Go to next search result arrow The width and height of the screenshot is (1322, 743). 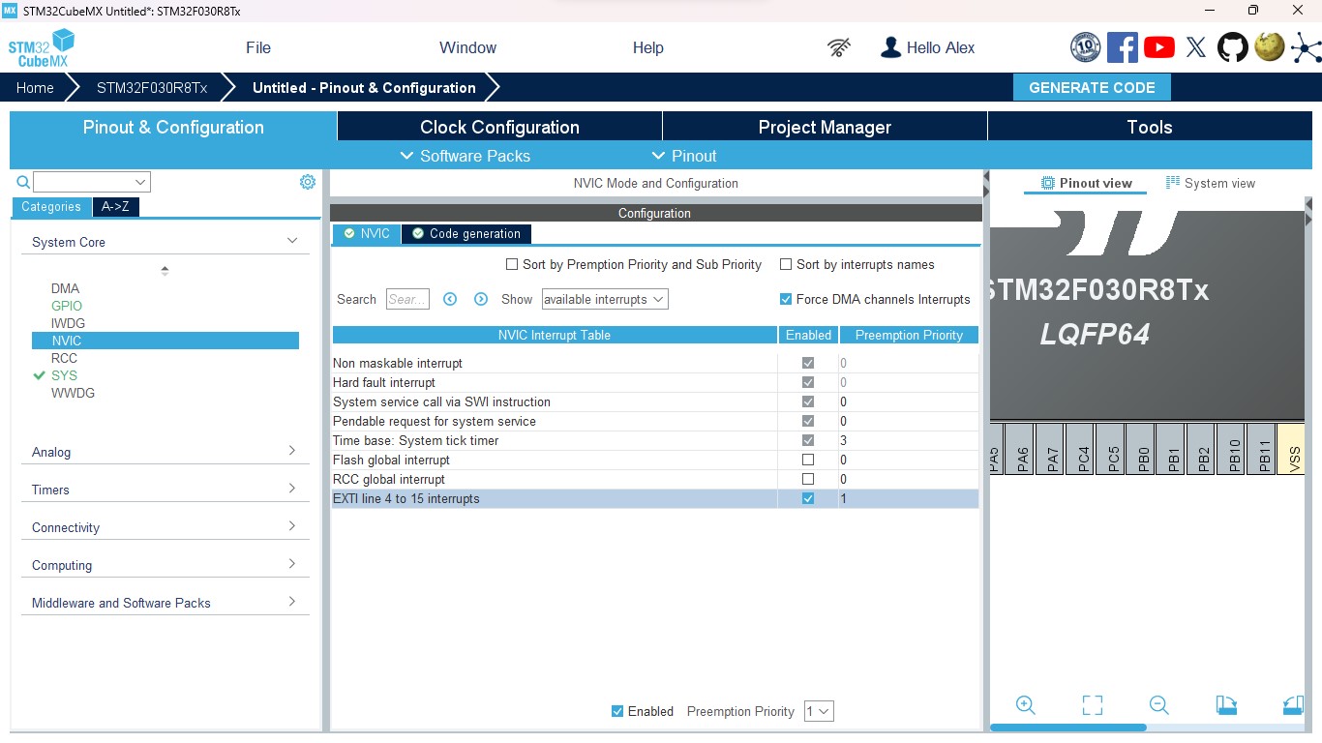click(x=481, y=299)
